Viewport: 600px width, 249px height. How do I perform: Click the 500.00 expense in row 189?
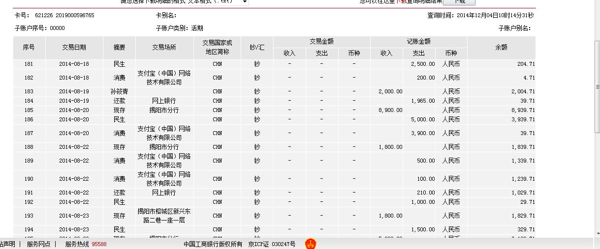pos(426,161)
